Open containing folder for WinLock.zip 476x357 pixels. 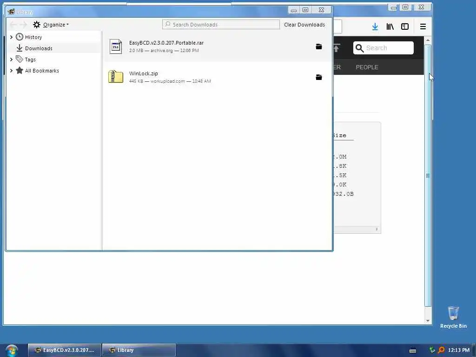319,77
